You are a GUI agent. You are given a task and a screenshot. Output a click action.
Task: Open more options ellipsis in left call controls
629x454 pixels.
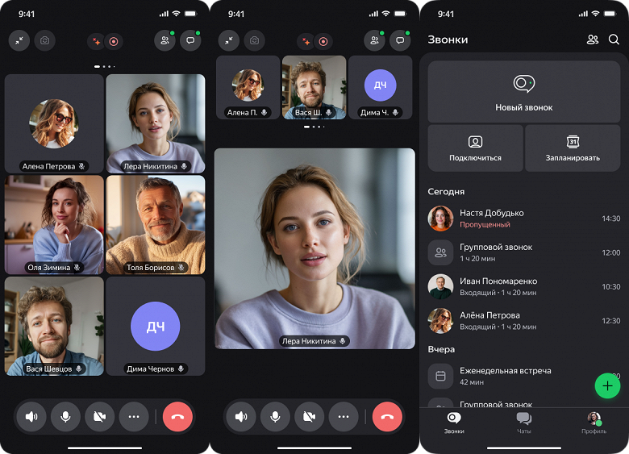click(x=134, y=417)
